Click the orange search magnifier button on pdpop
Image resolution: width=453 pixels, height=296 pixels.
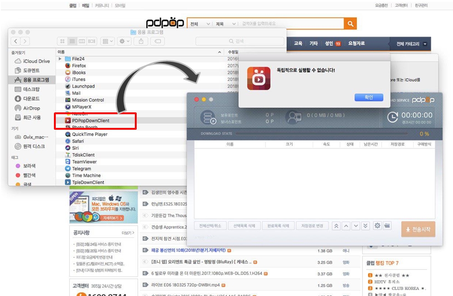[350, 24]
